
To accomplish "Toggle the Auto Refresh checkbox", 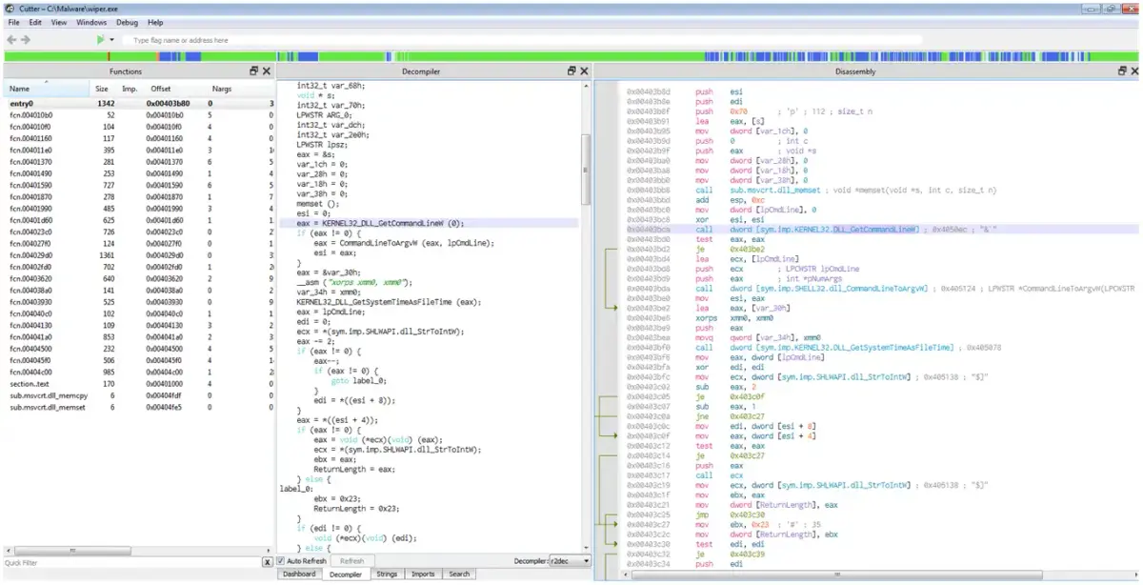I will [x=282, y=561].
